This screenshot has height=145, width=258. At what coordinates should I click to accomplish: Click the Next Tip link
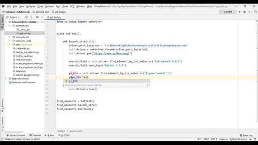pos(98,85)
